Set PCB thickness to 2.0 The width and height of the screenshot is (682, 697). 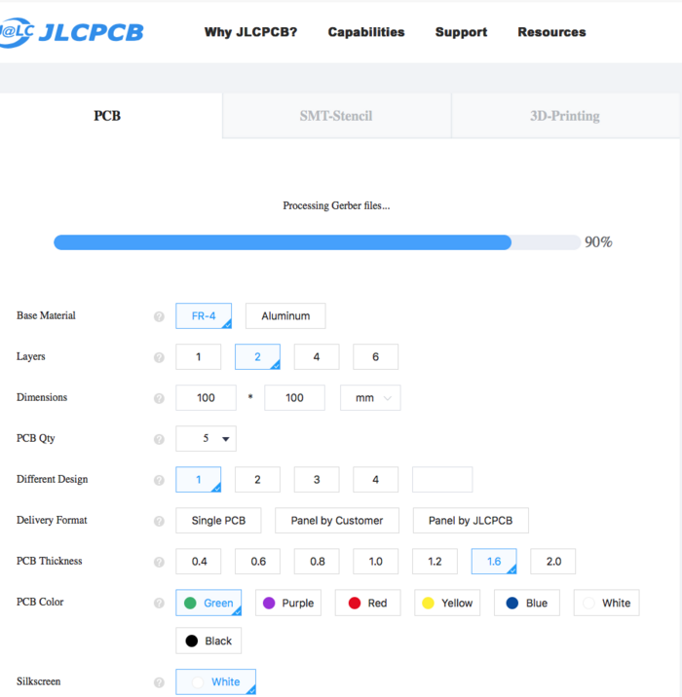553,561
